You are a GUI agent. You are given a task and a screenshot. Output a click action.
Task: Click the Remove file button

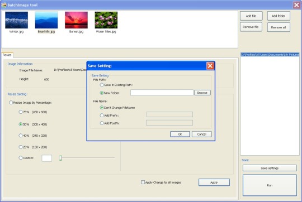(251, 27)
